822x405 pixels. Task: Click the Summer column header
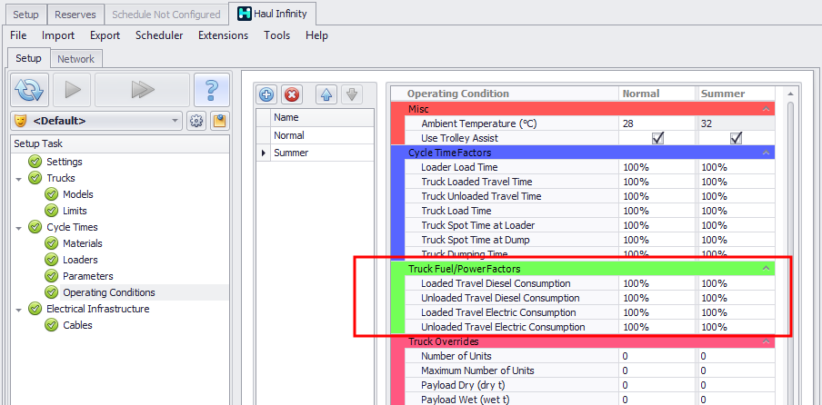click(737, 94)
